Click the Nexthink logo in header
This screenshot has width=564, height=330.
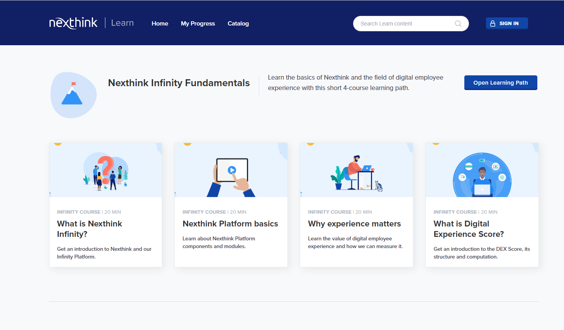(73, 23)
